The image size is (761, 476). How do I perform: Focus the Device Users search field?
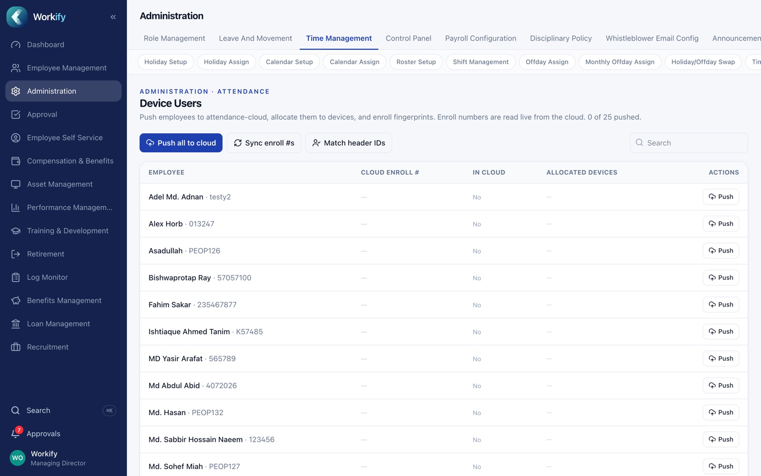[689, 143]
